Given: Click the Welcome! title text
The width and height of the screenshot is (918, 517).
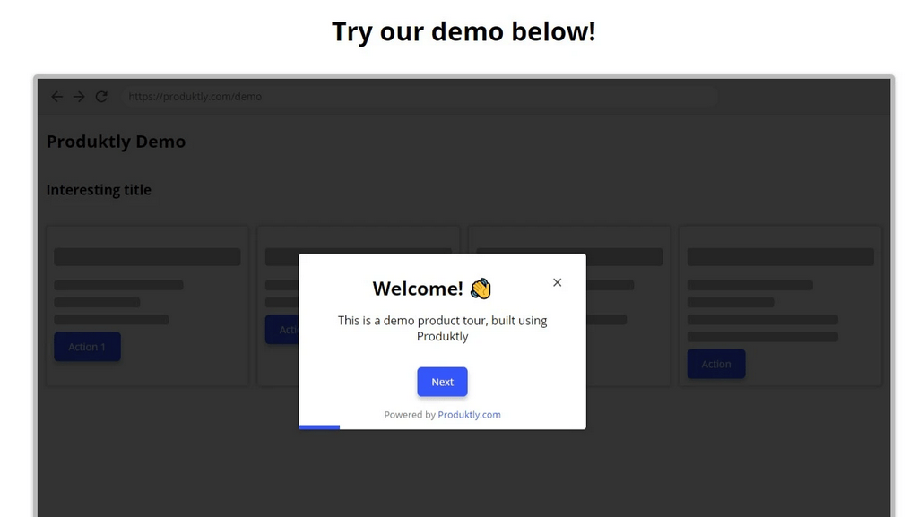Looking at the screenshot, I should 418,289.
